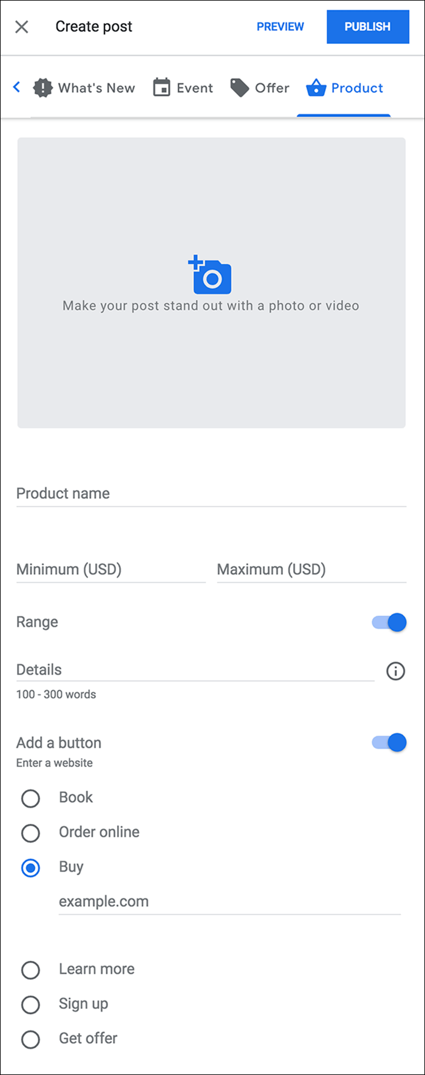Screen dimensions: 425x1075
Task: Toggle the Range switch off
Action: [x=389, y=623]
